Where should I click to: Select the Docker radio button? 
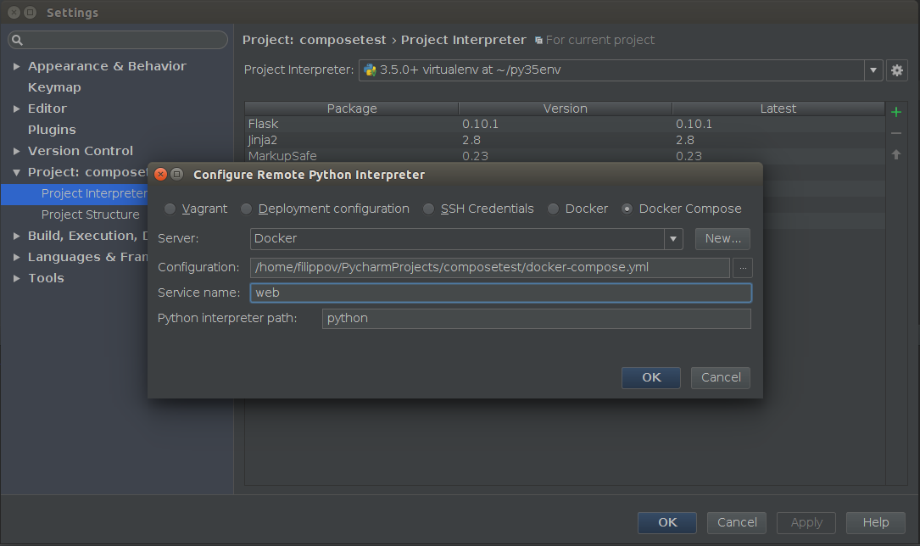pos(553,209)
